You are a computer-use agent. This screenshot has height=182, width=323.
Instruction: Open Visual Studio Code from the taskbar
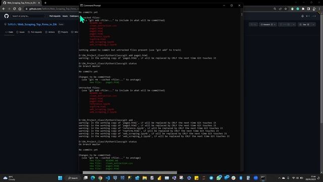107,178
